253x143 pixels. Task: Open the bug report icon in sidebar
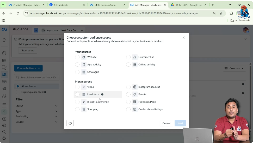(4, 138)
